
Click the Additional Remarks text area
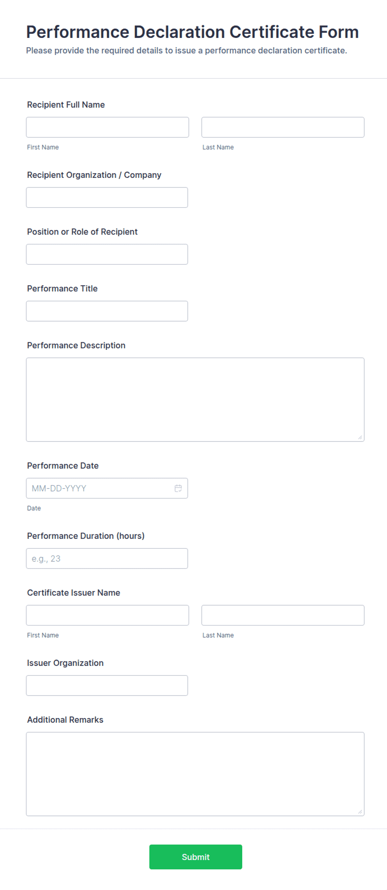195,774
